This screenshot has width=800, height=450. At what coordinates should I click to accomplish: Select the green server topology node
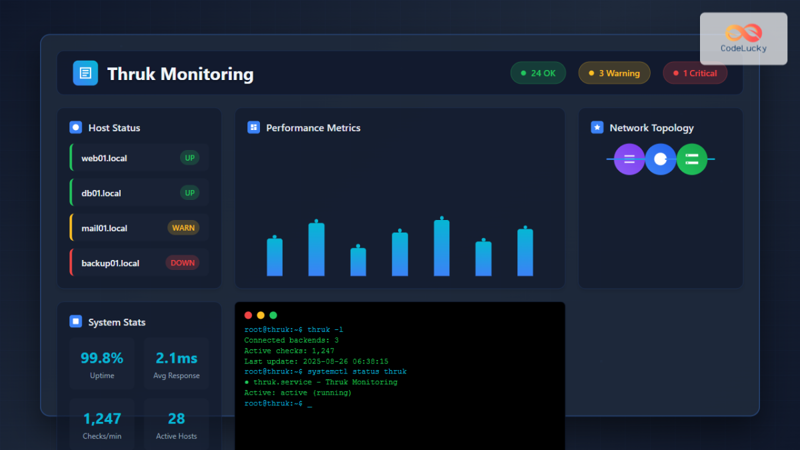(x=692, y=159)
